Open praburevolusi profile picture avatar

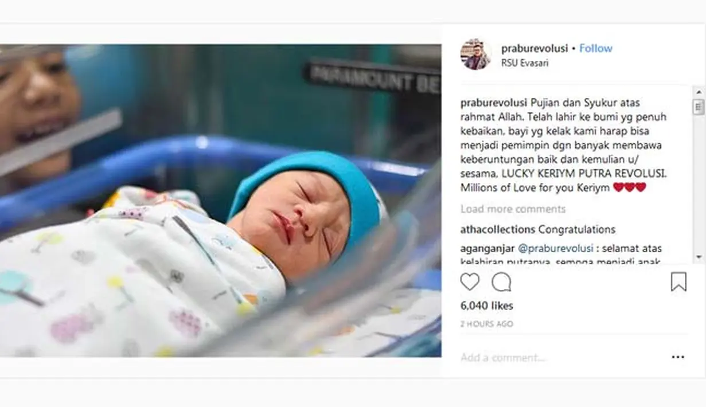click(475, 54)
